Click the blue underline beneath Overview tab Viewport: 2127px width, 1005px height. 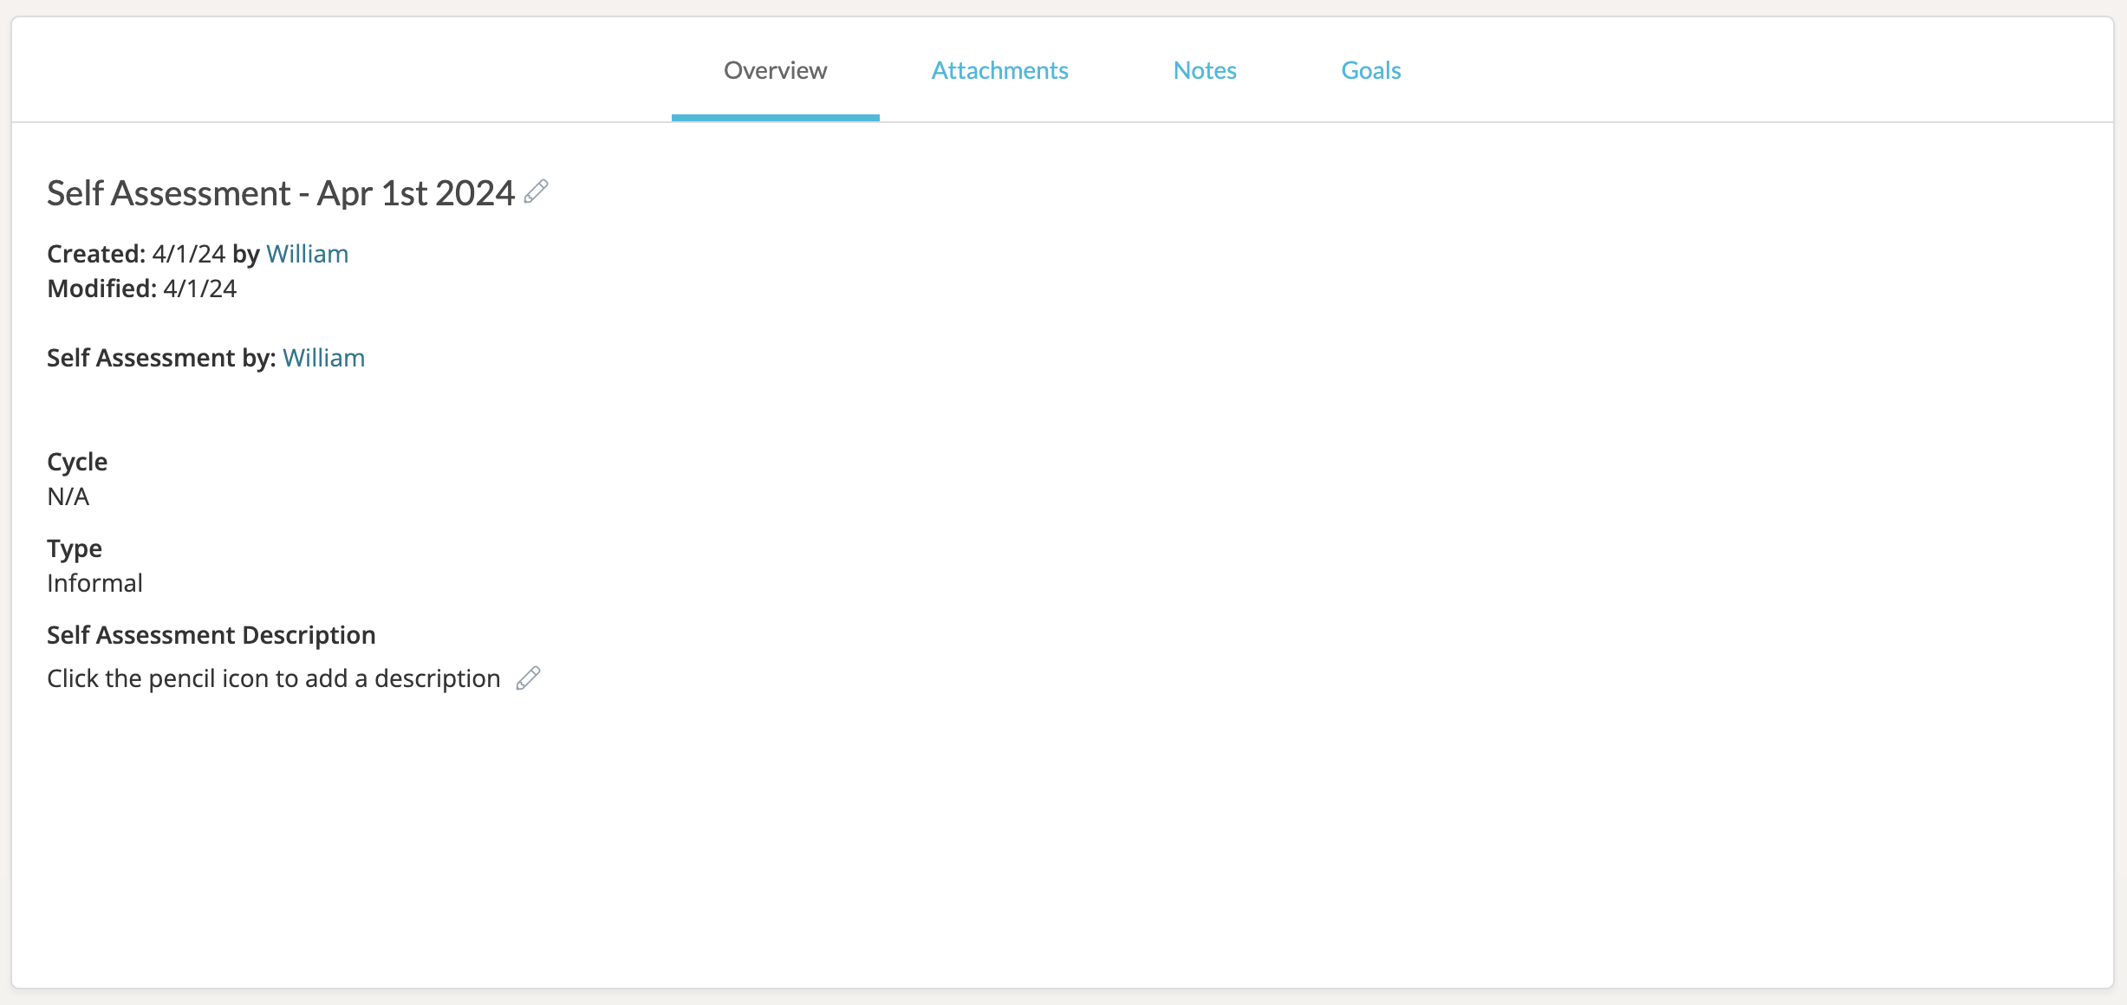(775, 118)
